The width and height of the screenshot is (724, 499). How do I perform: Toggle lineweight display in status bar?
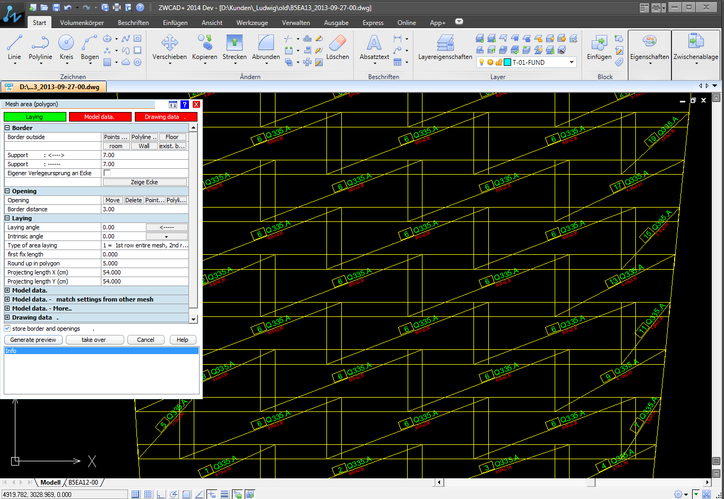coord(225,494)
